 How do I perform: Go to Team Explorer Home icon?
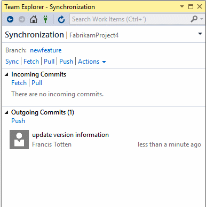[x=34, y=19]
